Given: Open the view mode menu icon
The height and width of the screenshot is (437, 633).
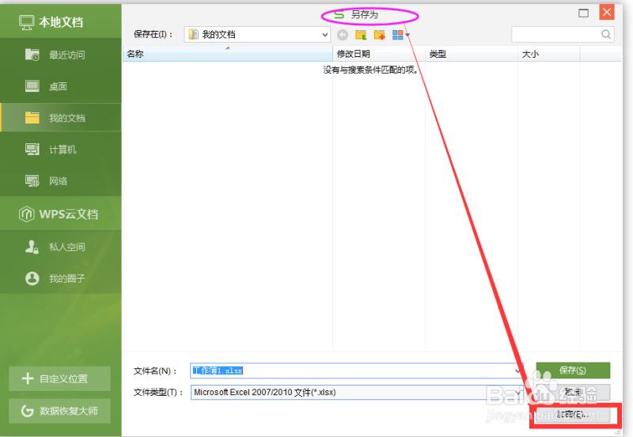Looking at the screenshot, I should [x=401, y=35].
